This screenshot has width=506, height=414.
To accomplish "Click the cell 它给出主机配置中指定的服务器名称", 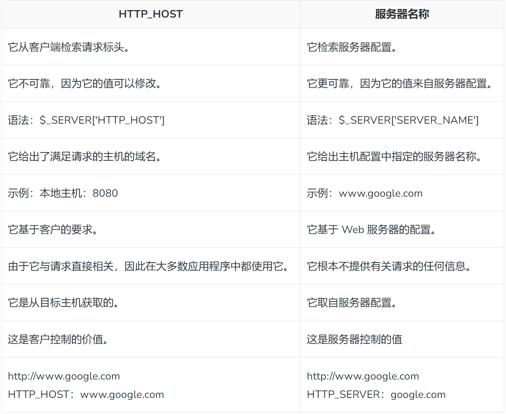I will click(x=395, y=157).
